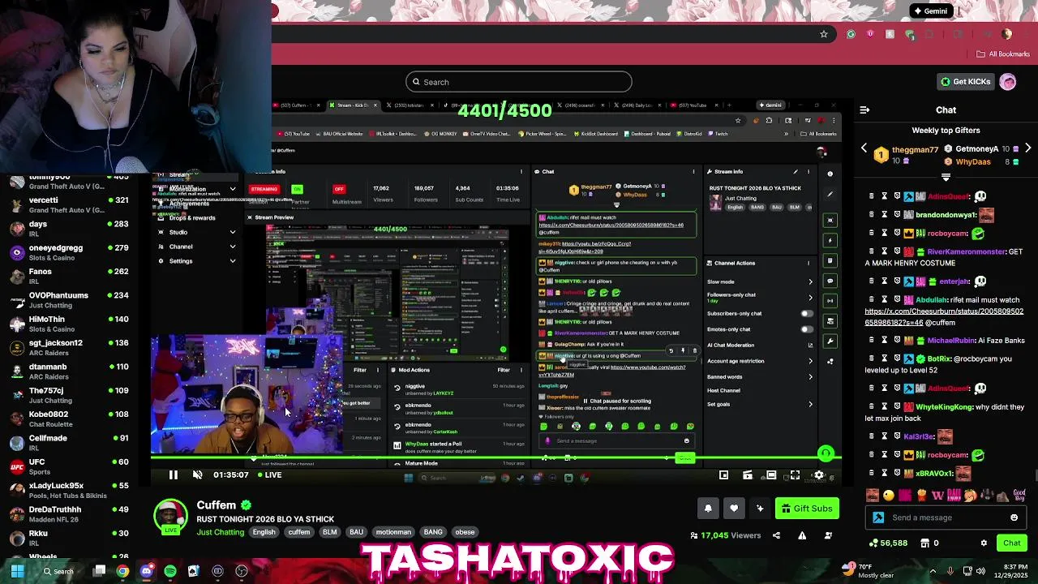
Task: Switch to Stream - Kick Dashboard tab in streamed browser
Action: tap(352, 105)
